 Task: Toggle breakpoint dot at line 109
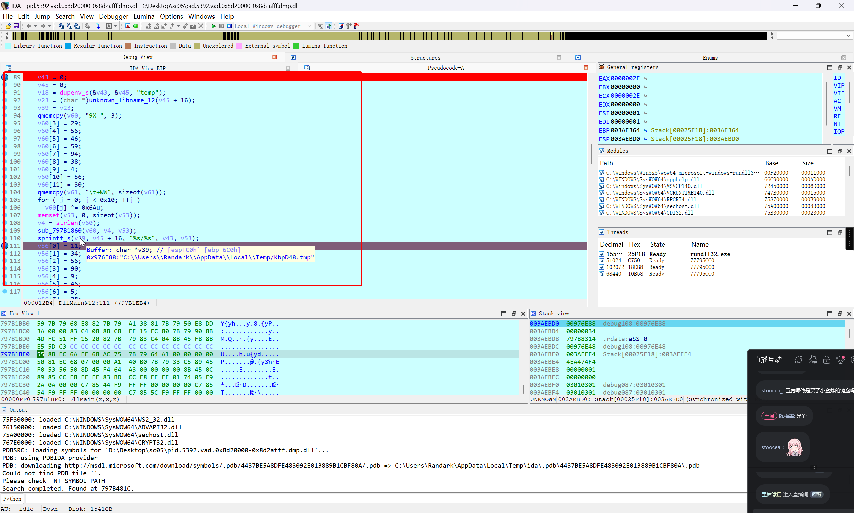coord(5,231)
